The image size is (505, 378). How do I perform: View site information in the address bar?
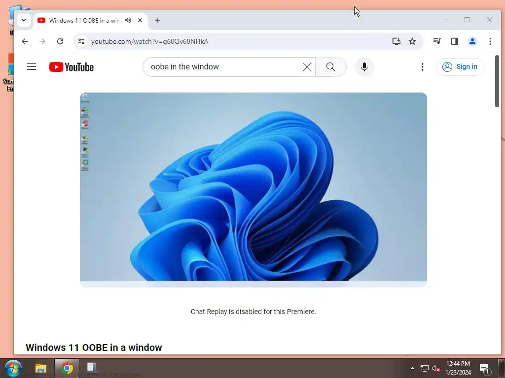[x=81, y=41]
